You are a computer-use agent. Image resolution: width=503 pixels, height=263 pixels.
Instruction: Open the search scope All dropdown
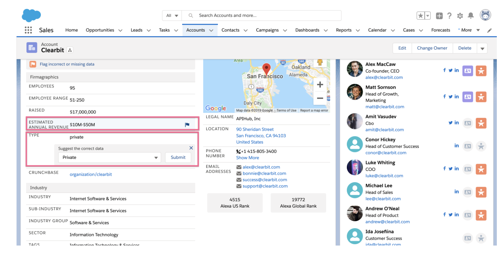[x=172, y=15]
